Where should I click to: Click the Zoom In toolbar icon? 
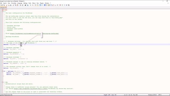(31, 5)
